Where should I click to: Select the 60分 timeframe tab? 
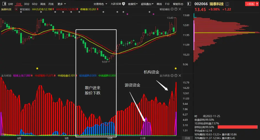click(35, 4)
